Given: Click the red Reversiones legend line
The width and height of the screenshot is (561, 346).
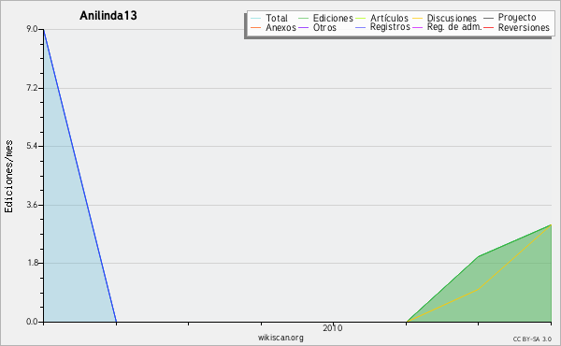Looking at the screenshot, I should click(x=488, y=27).
